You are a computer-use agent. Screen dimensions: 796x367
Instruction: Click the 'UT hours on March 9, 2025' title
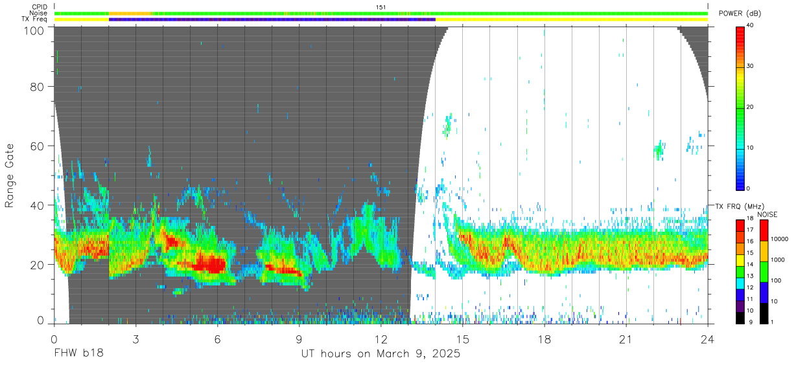pos(380,354)
